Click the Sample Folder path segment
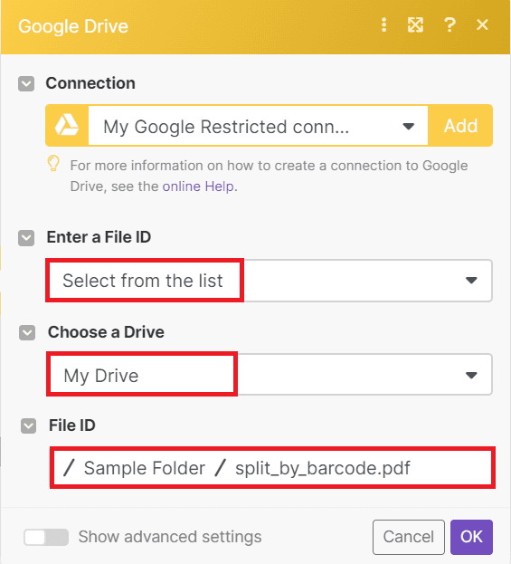 (145, 468)
